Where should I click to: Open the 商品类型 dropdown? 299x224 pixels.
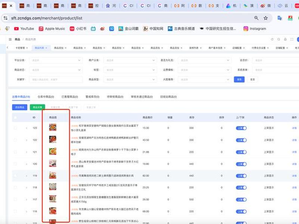point(130,80)
